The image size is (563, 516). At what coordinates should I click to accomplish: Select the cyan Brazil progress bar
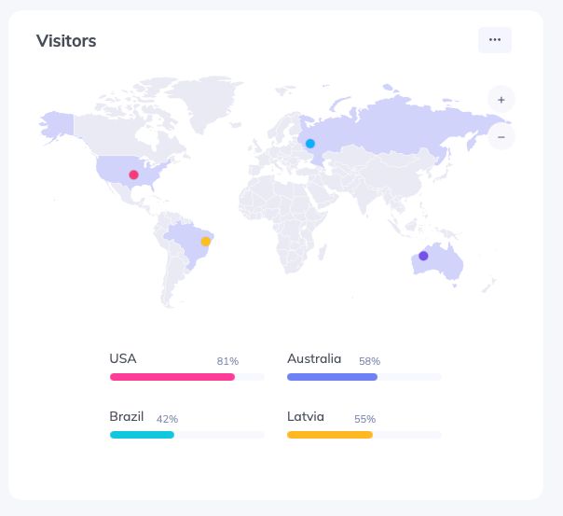coord(142,435)
